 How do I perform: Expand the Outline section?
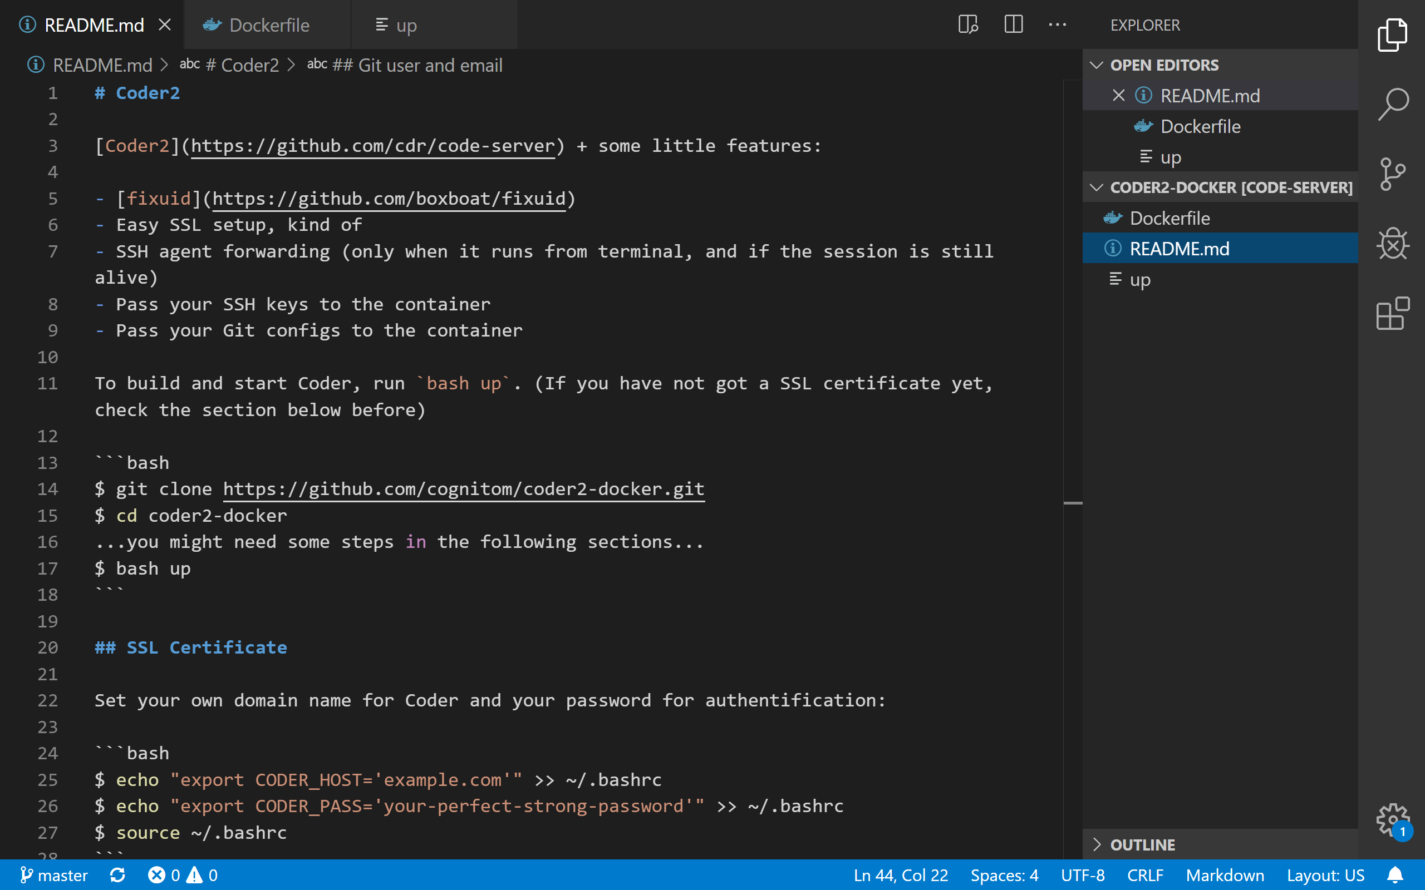coord(1220,845)
